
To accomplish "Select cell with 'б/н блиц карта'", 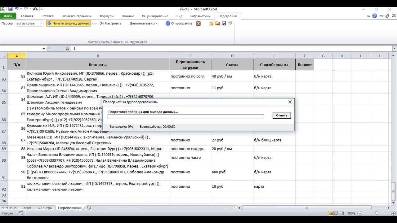I will pos(274,140).
